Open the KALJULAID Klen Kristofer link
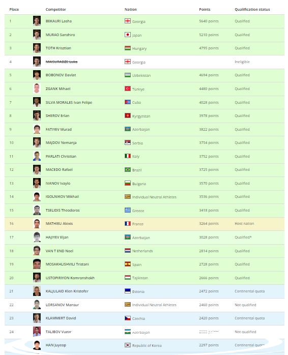Screen dimensions: 288x355 point(67,291)
